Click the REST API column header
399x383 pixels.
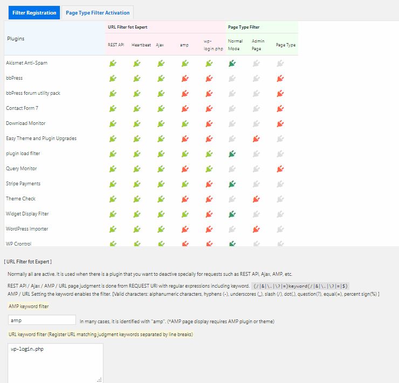tap(116, 45)
